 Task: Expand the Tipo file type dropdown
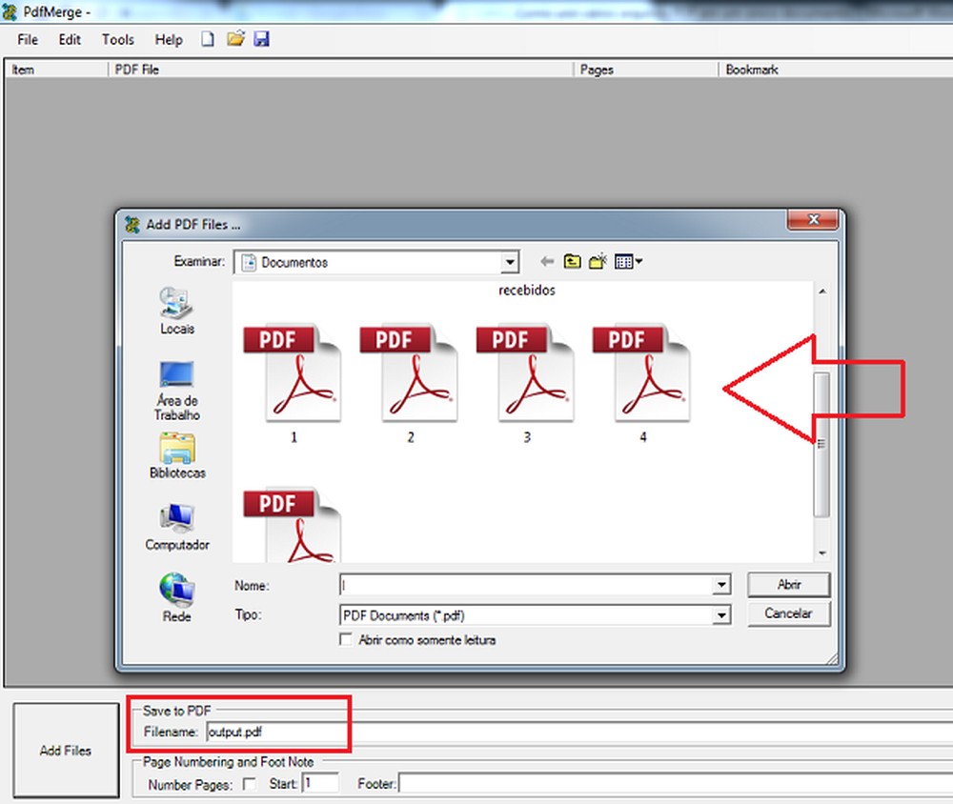(x=722, y=614)
